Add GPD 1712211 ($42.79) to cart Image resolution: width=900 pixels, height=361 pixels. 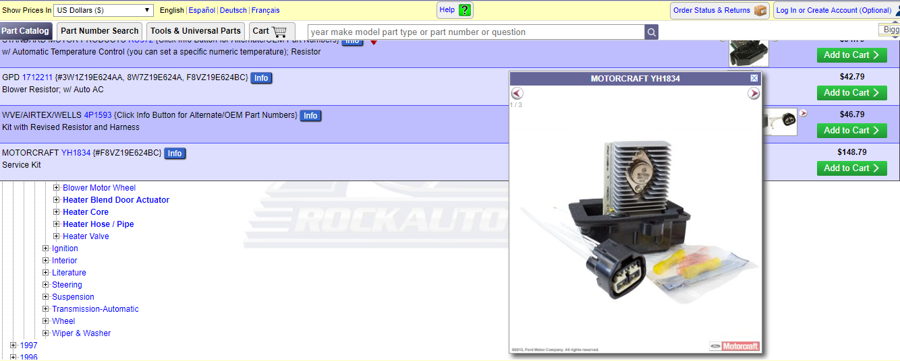(851, 93)
